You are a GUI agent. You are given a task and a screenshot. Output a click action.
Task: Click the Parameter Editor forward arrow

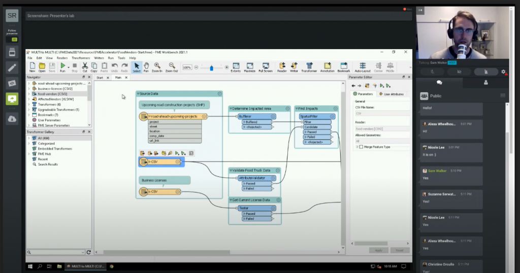tap(359, 86)
